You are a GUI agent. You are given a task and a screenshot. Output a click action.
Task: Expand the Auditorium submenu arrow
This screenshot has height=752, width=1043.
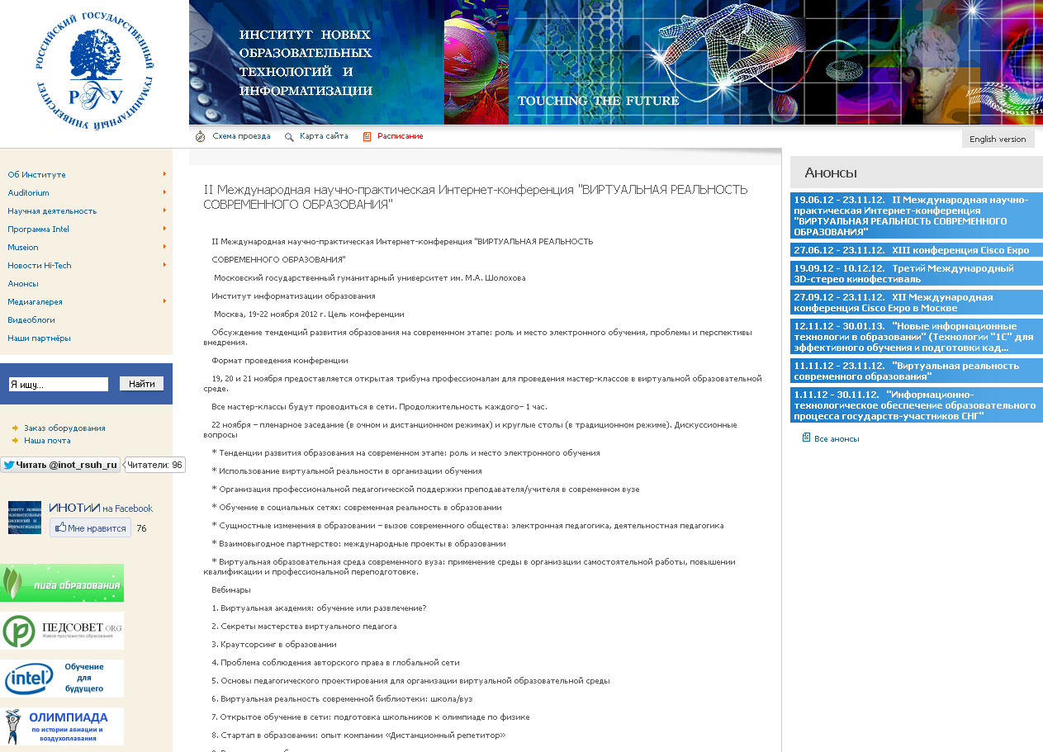click(165, 192)
